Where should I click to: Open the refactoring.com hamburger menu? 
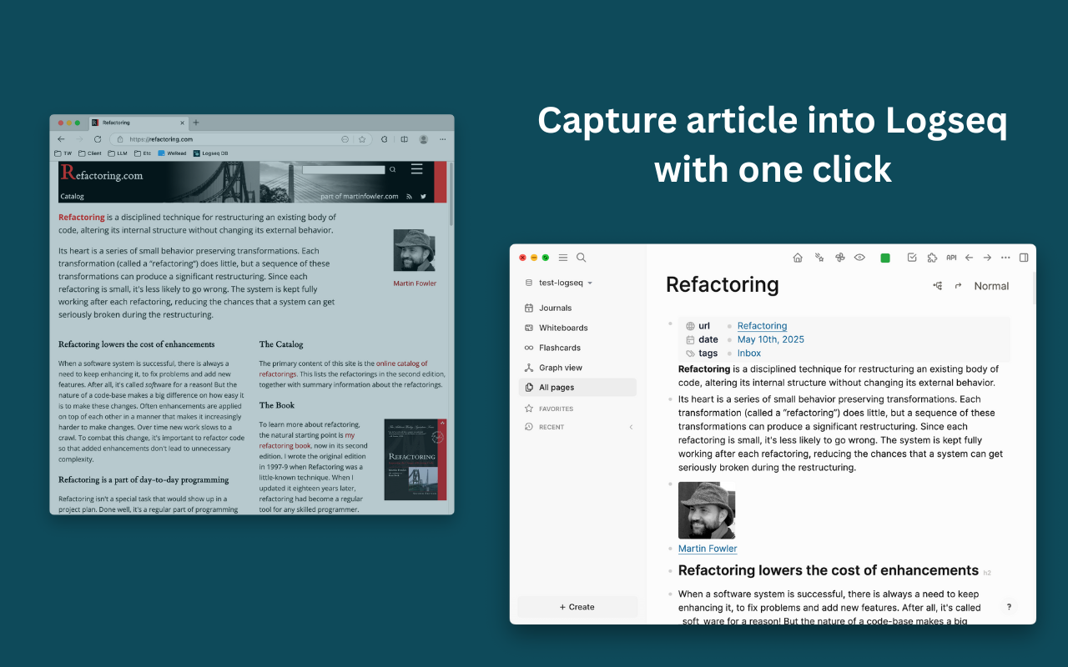click(x=416, y=169)
